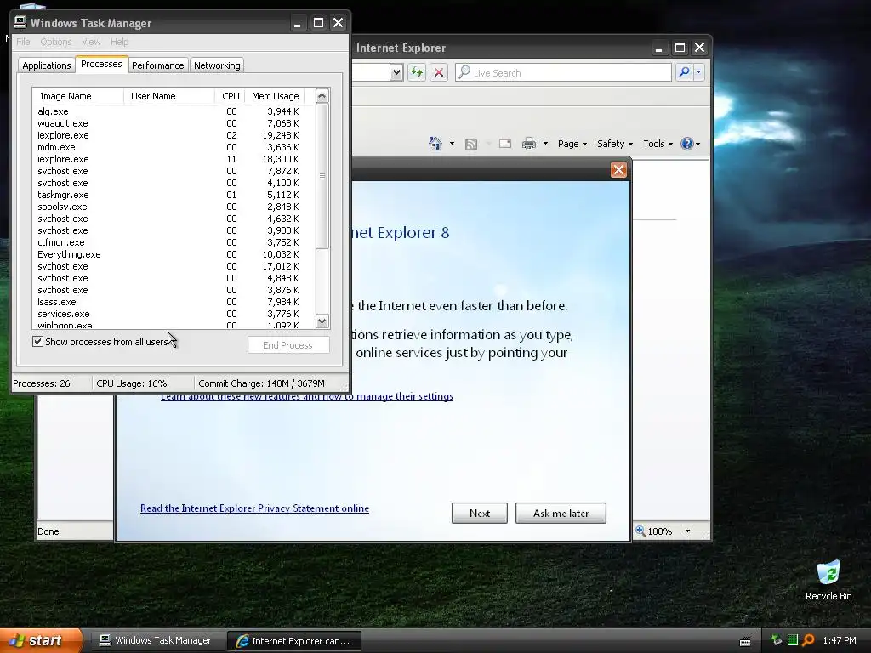Open the File menu in Task Manager
Screen dimensions: 871x653
[23, 42]
